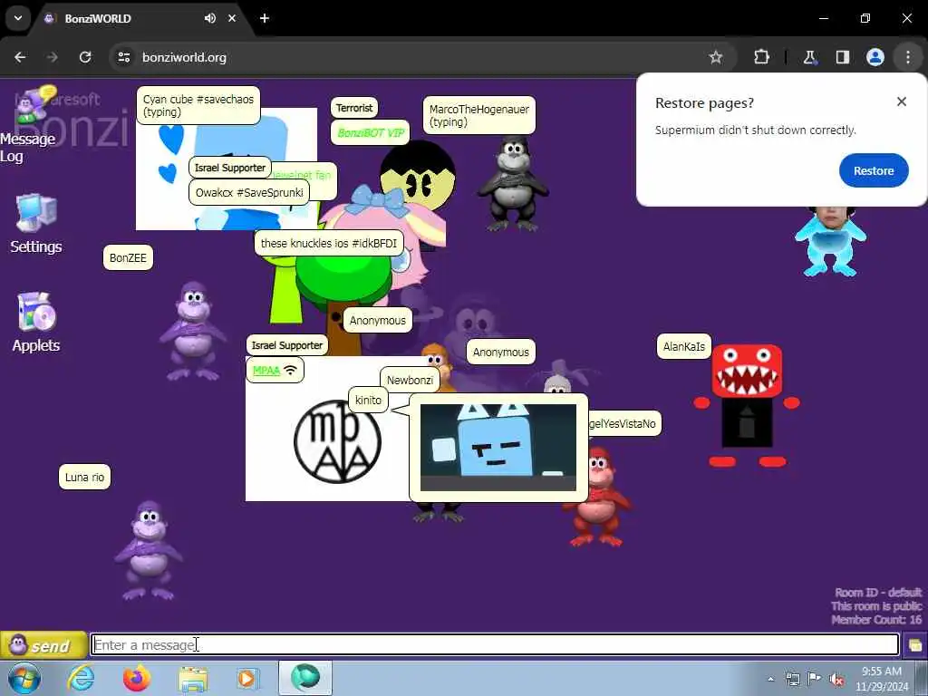The width and height of the screenshot is (928, 696).
Task: Click the AlanKaIs nametag
Action: coord(683,346)
